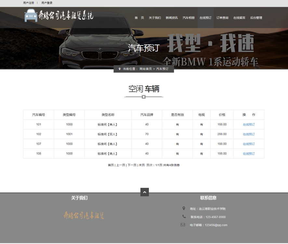288x244 pixels.
Task: Click 空闲车辆 section heading
Action: (144, 89)
